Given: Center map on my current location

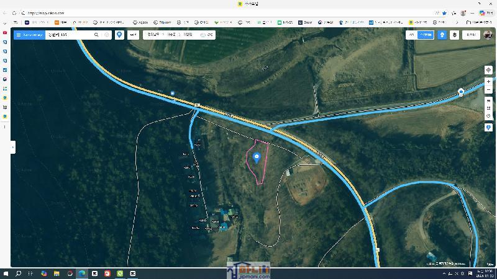Looking at the screenshot, I should [489, 70].
